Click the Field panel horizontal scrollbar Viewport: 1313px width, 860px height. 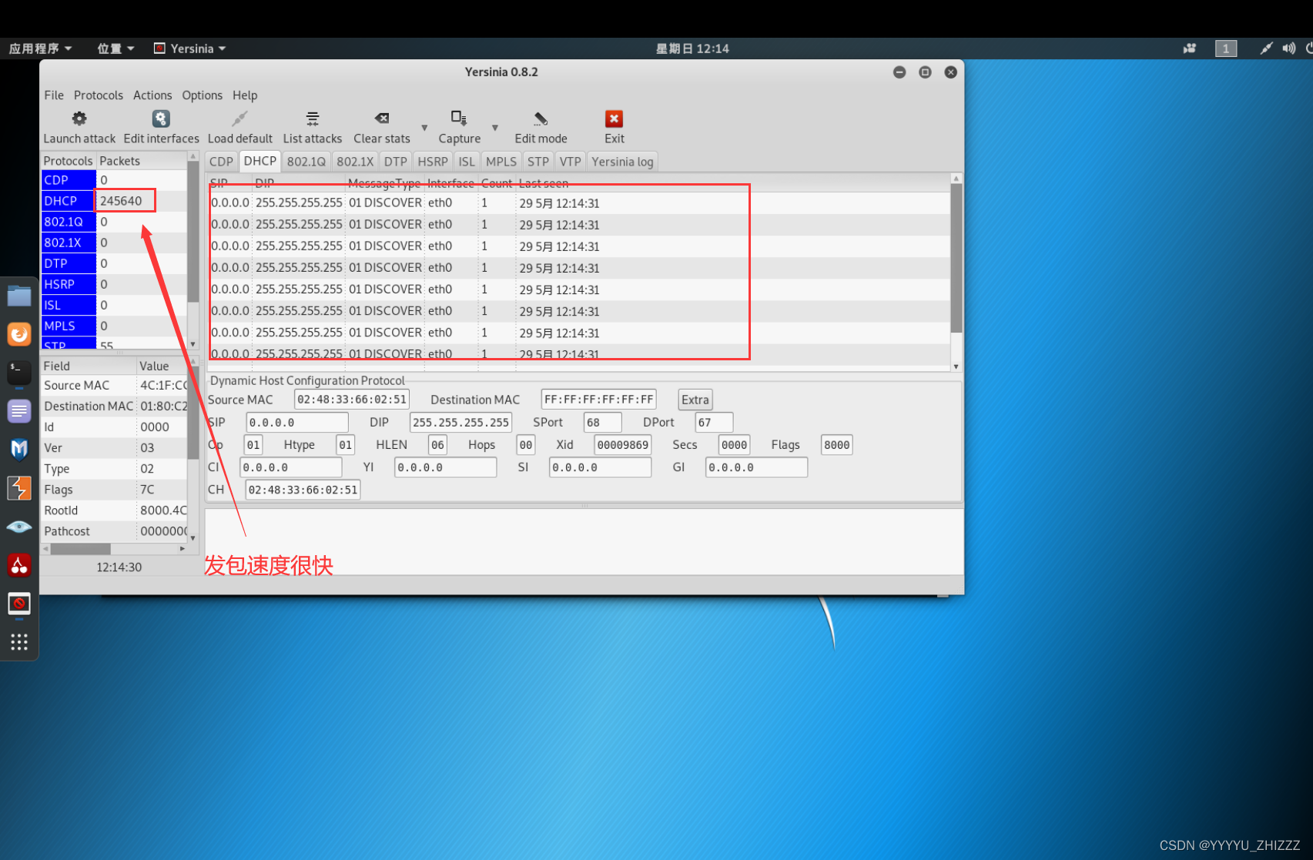click(x=80, y=549)
